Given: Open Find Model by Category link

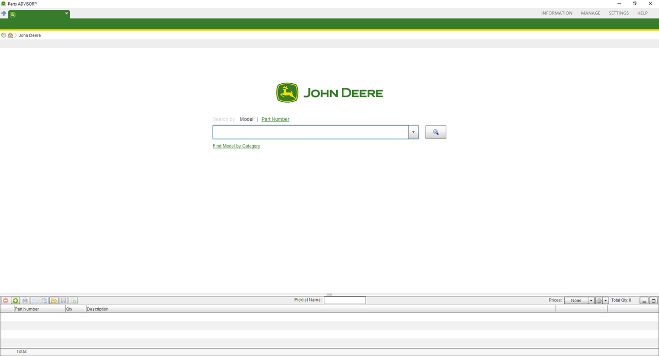Looking at the screenshot, I should 236,146.
